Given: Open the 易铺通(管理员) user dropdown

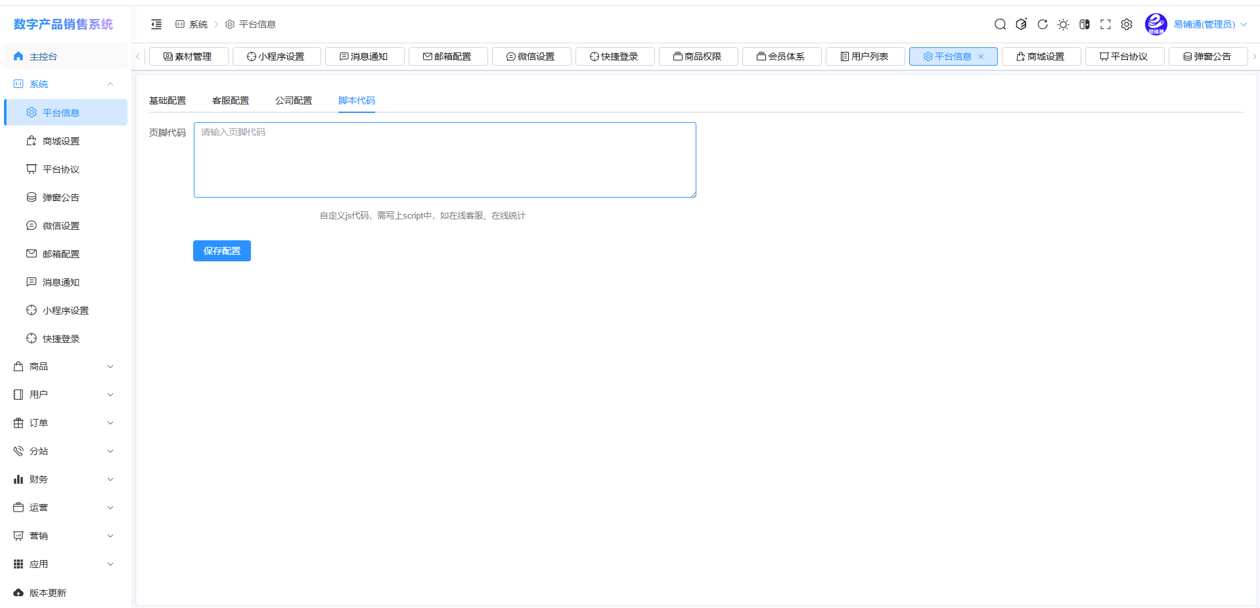Looking at the screenshot, I should click(1209, 24).
